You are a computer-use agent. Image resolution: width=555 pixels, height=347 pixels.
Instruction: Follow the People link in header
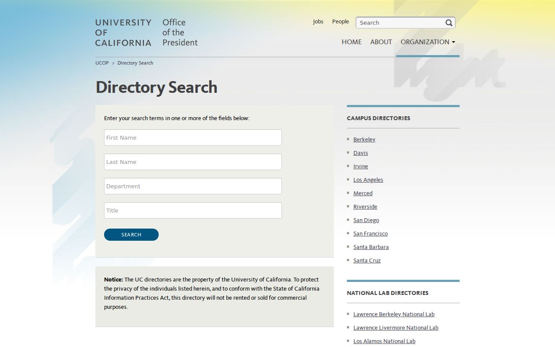pyautogui.click(x=340, y=22)
